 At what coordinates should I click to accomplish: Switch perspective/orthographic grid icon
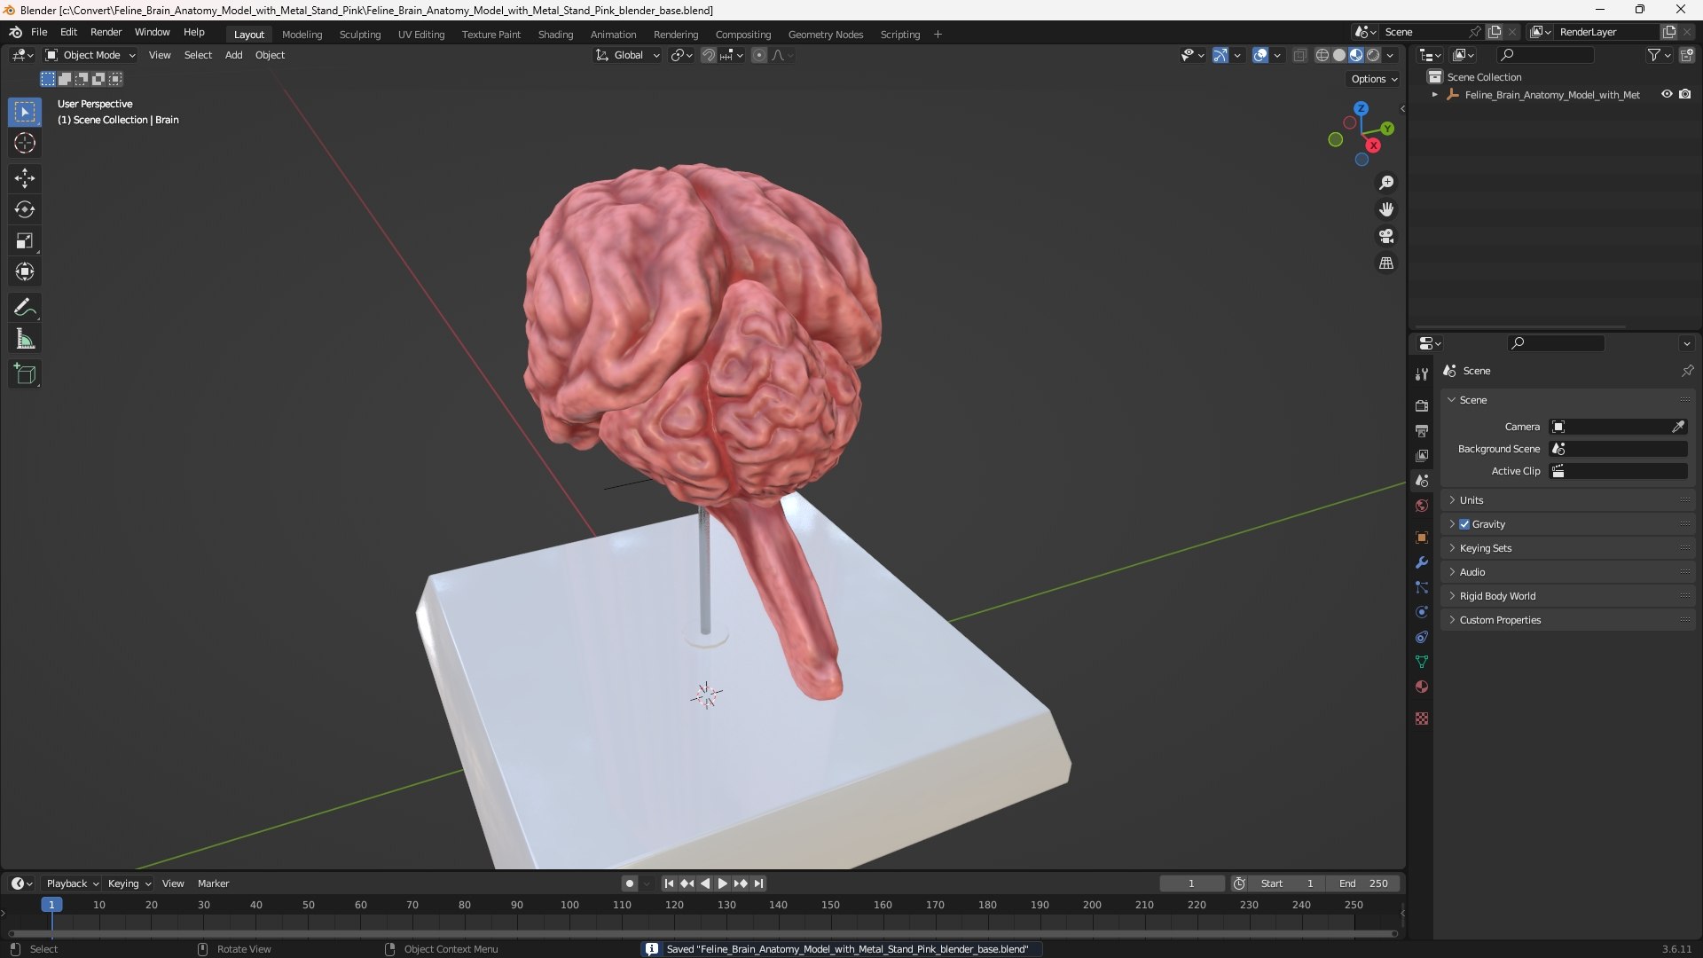[1386, 263]
